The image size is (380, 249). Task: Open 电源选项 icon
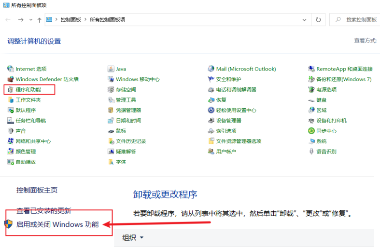pos(311,90)
